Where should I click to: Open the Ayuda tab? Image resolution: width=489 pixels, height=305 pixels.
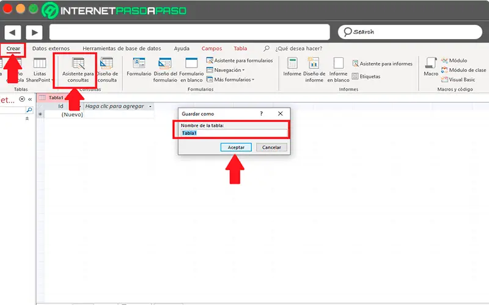(182, 49)
